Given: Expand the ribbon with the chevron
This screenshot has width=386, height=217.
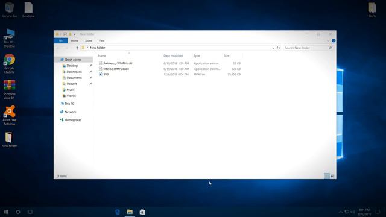Looking at the screenshot, I should (328, 40).
